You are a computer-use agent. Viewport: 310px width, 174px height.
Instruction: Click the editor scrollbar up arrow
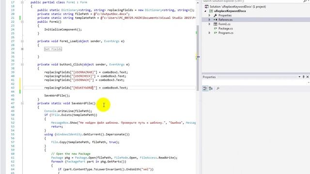pyautogui.click(x=198, y=3)
